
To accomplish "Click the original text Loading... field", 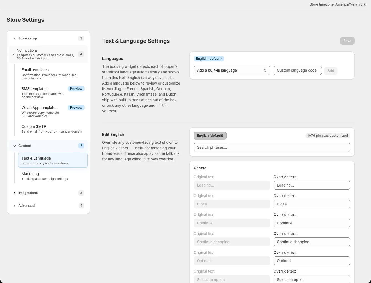I will pos(232,185).
